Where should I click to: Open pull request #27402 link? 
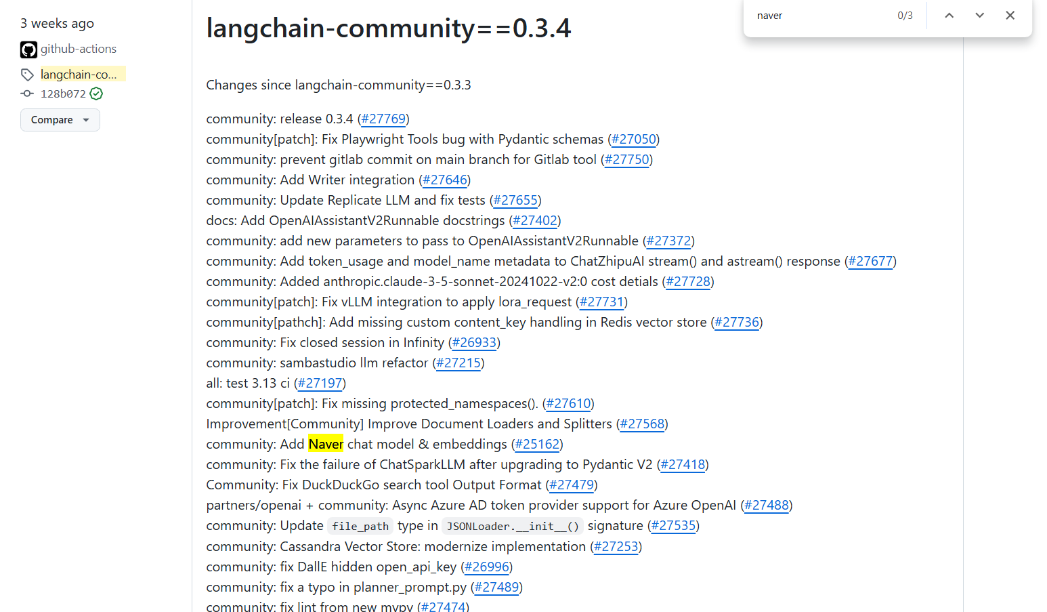pyautogui.click(x=535, y=221)
